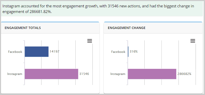Click the Engagement Change chart plot area
The width and height of the screenshot is (205, 95).
pos(162,63)
